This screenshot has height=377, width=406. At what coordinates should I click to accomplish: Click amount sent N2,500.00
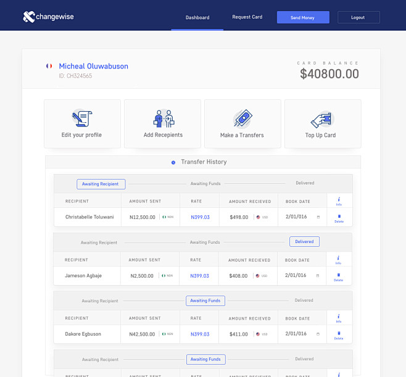(142, 276)
